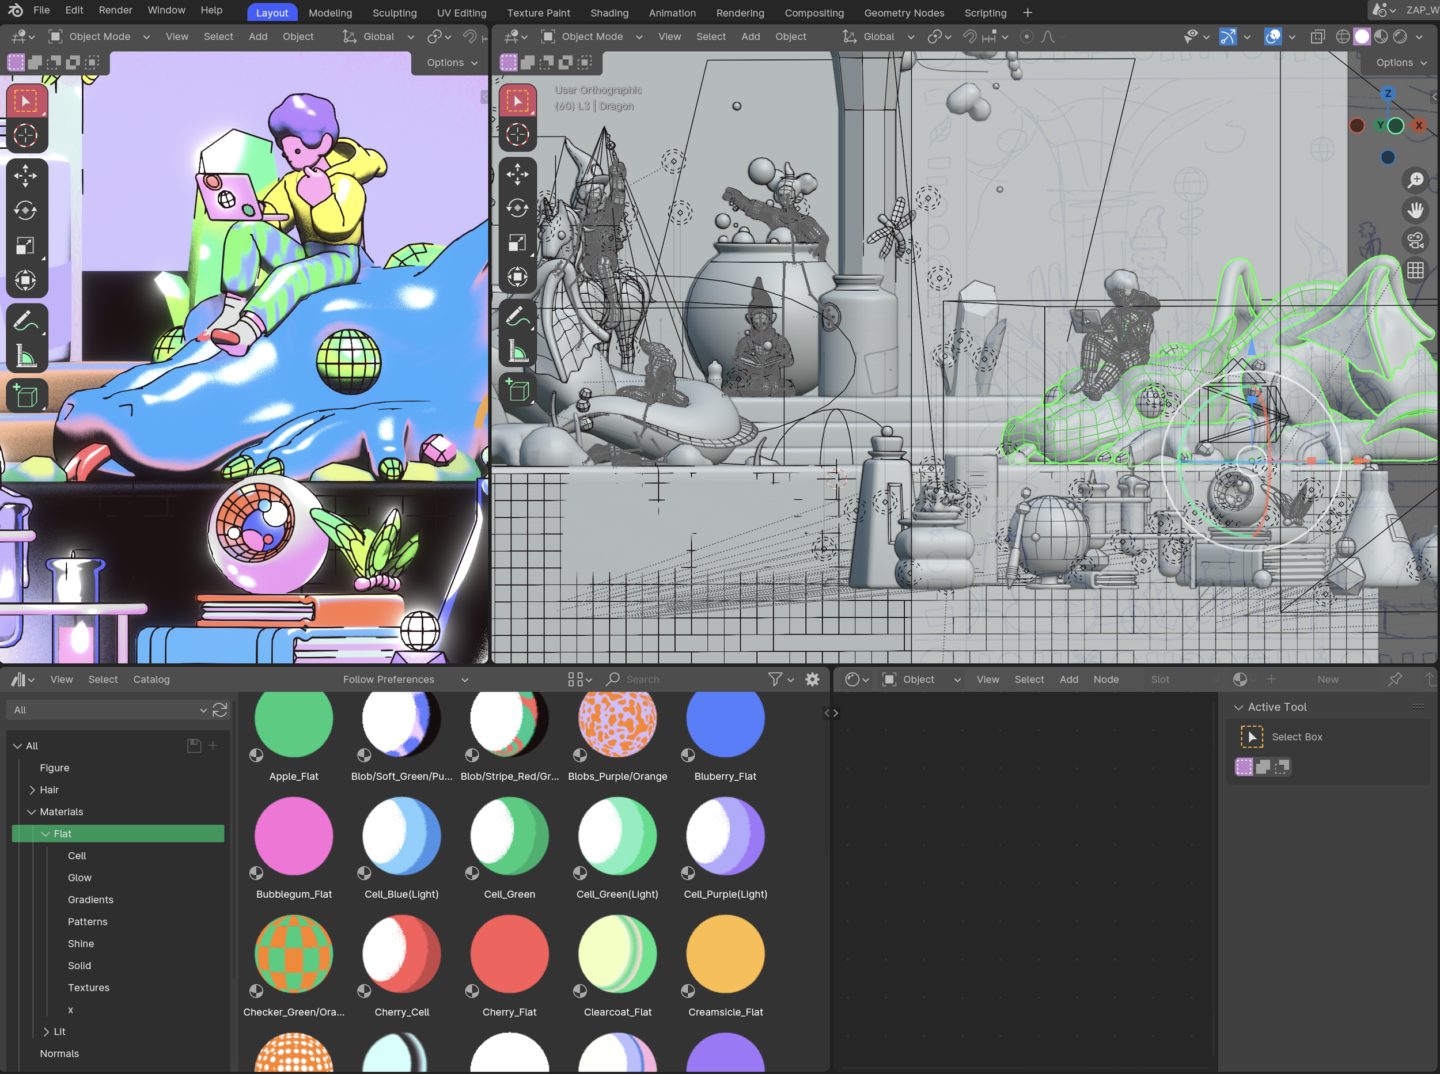Select the Gradients catalog

coord(90,900)
